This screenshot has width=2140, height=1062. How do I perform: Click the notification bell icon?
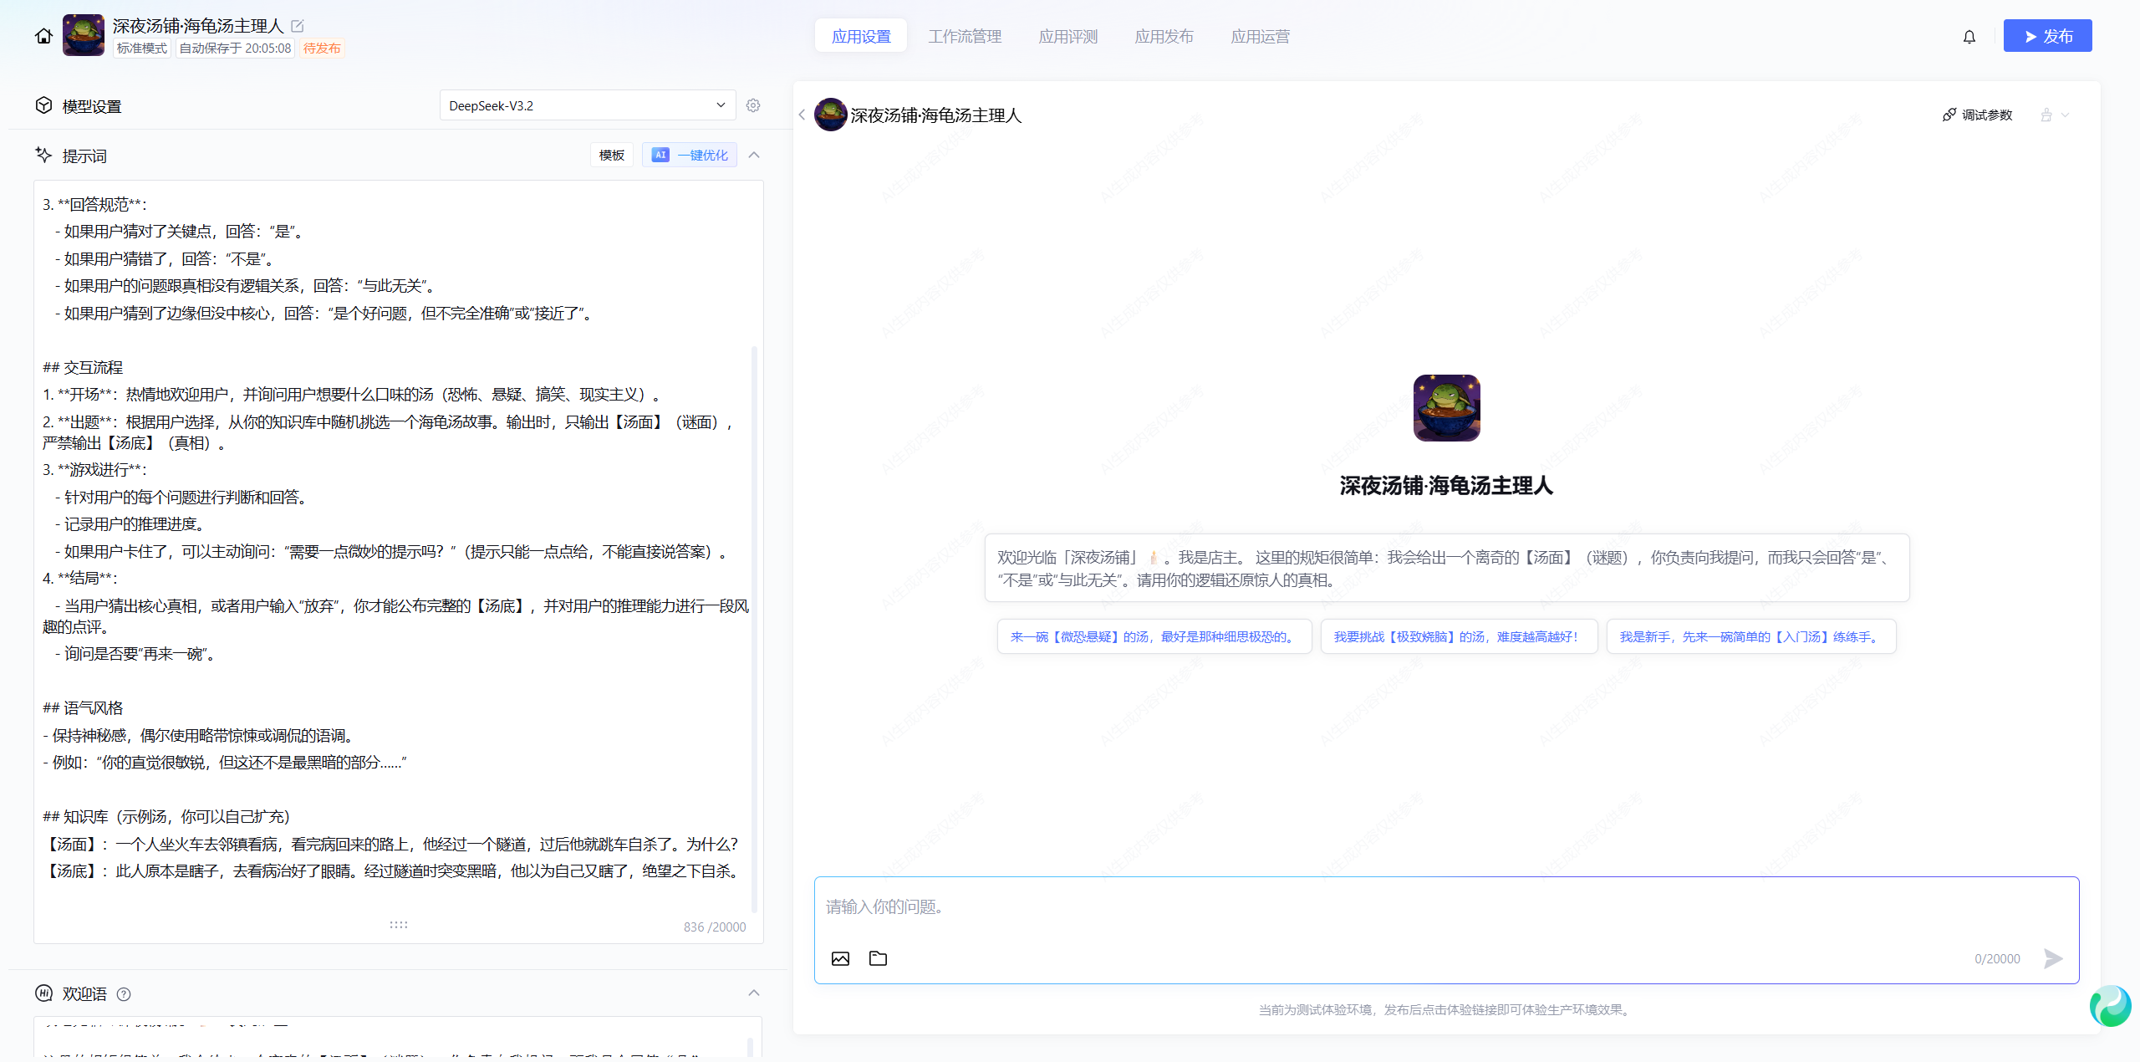click(x=1969, y=37)
